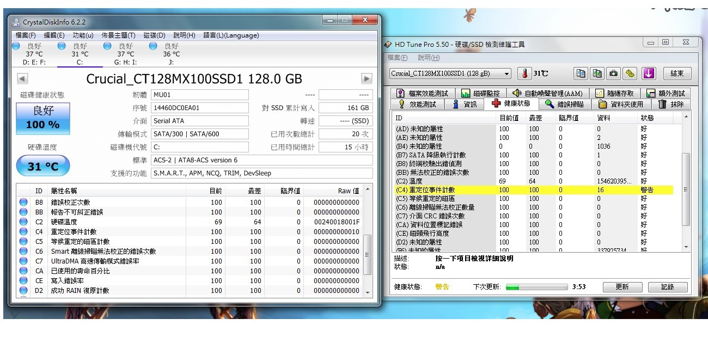Select (B7) SATA 降級執行計數 row
The image size is (708, 343).
click(534, 155)
